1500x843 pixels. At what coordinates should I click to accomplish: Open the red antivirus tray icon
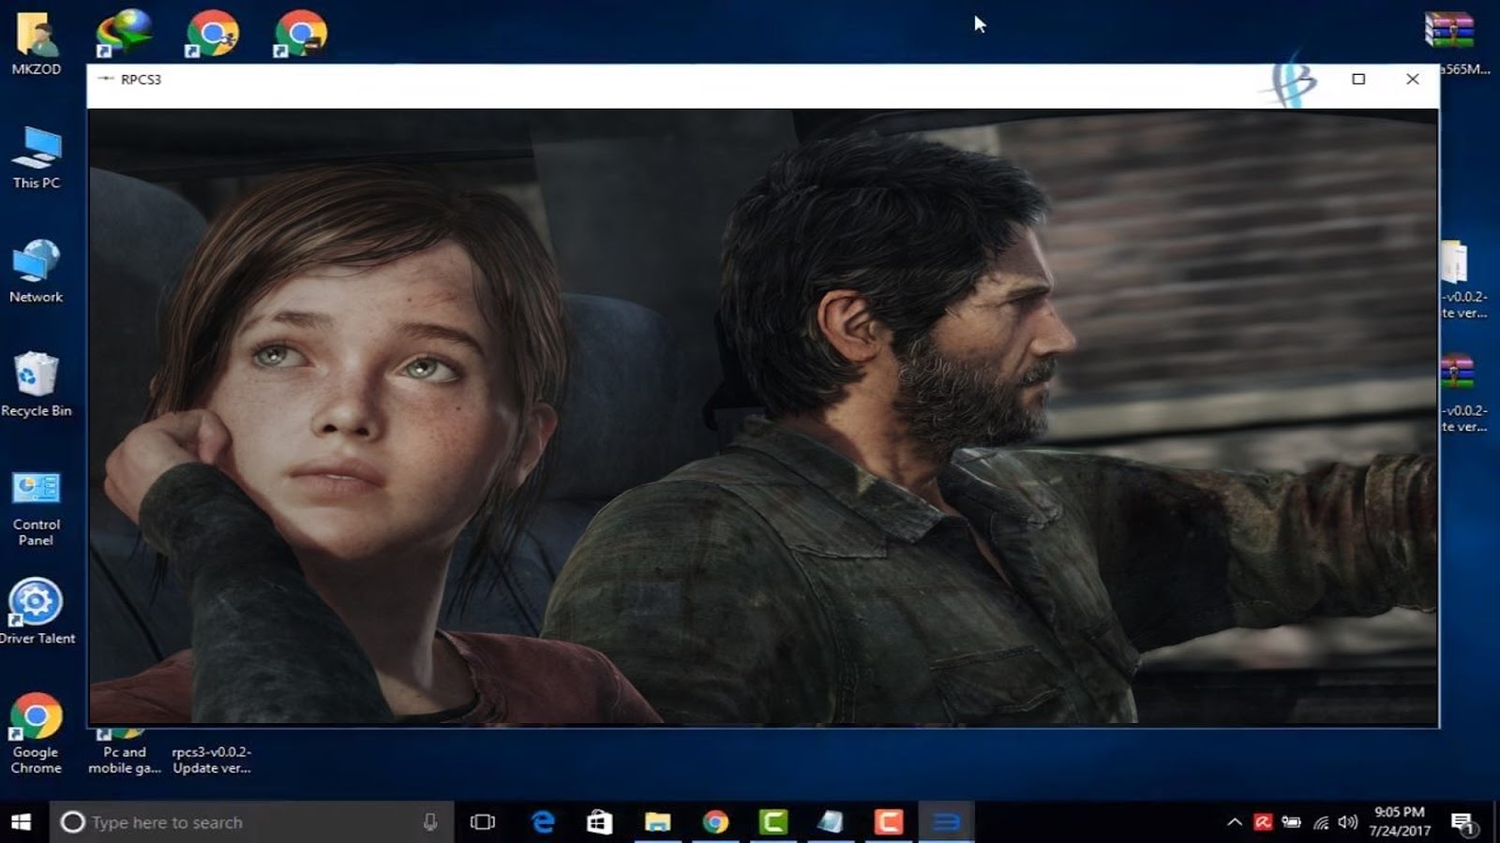(1263, 822)
